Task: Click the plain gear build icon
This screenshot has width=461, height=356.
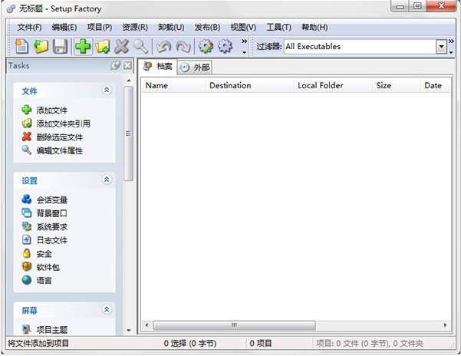Action: [226, 47]
